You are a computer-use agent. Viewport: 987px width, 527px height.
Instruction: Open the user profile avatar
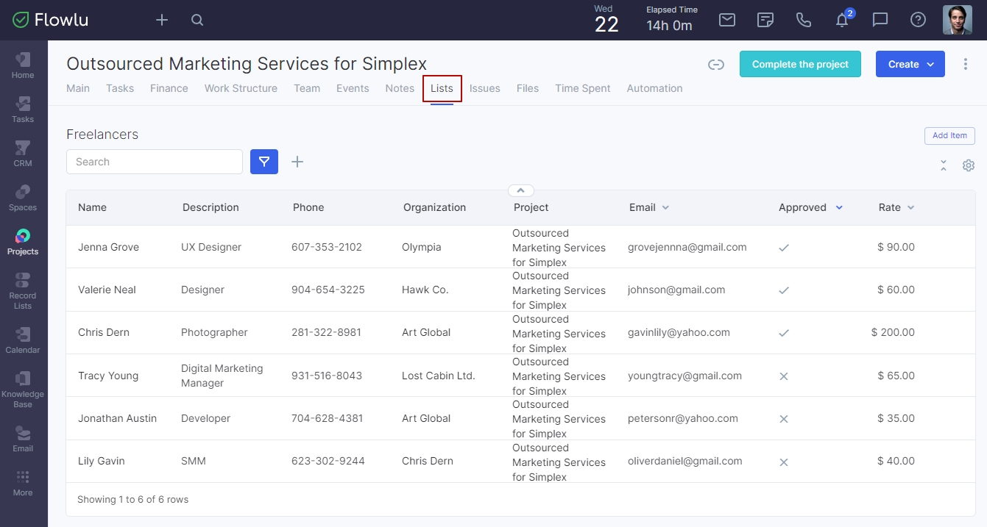[958, 20]
